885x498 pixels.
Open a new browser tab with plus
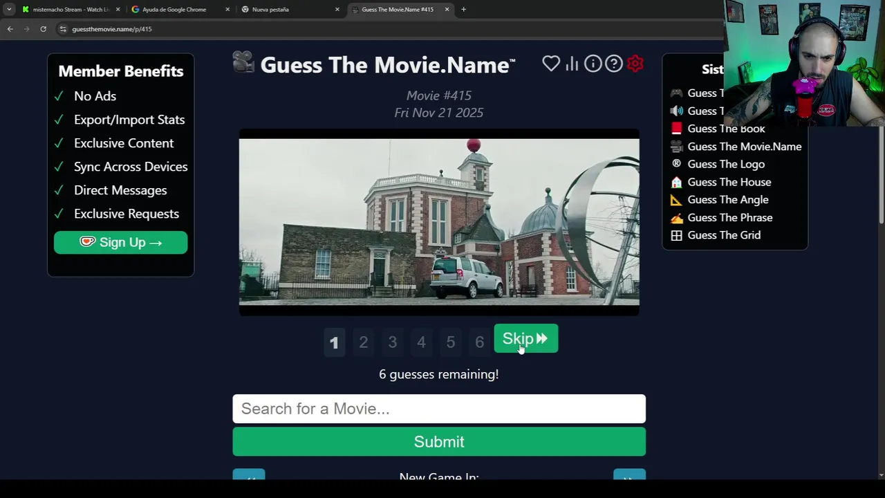[x=463, y=9]
